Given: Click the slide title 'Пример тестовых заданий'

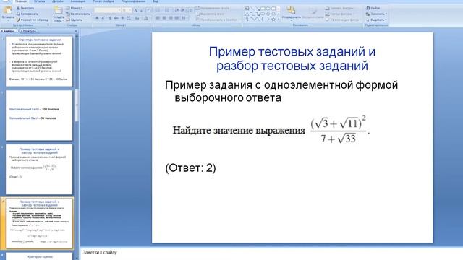Looking at the screenshot, I should (292, 58).
